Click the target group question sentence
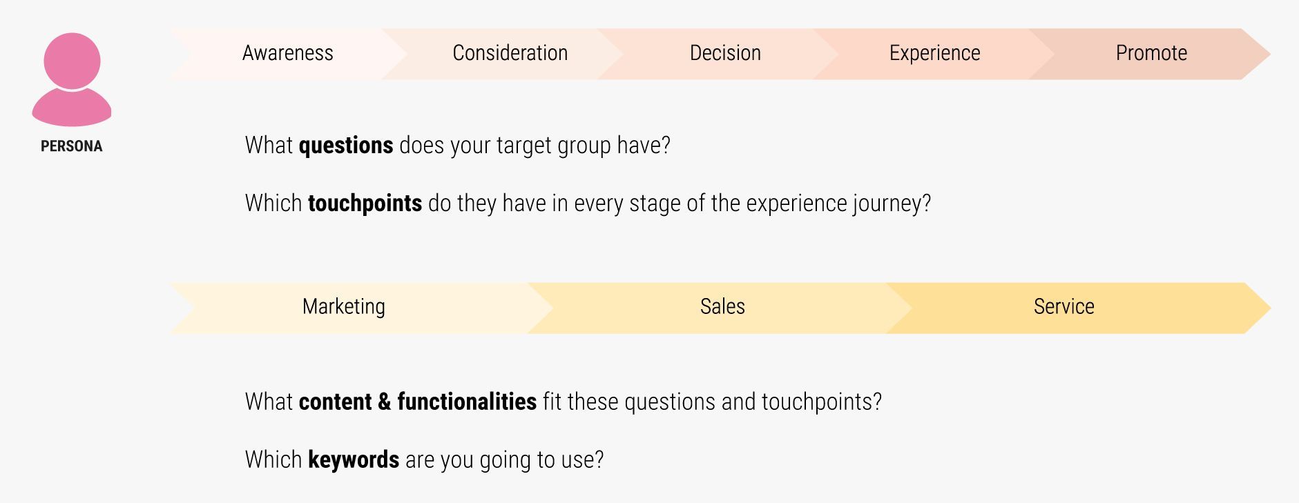1299x503 pixels. click(458, 146)
